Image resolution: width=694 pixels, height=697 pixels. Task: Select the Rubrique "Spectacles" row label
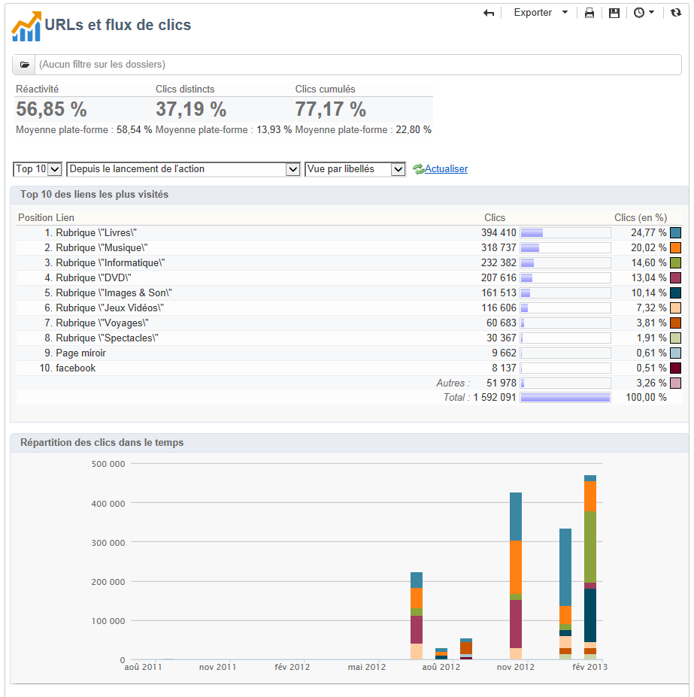coord(107,338)
